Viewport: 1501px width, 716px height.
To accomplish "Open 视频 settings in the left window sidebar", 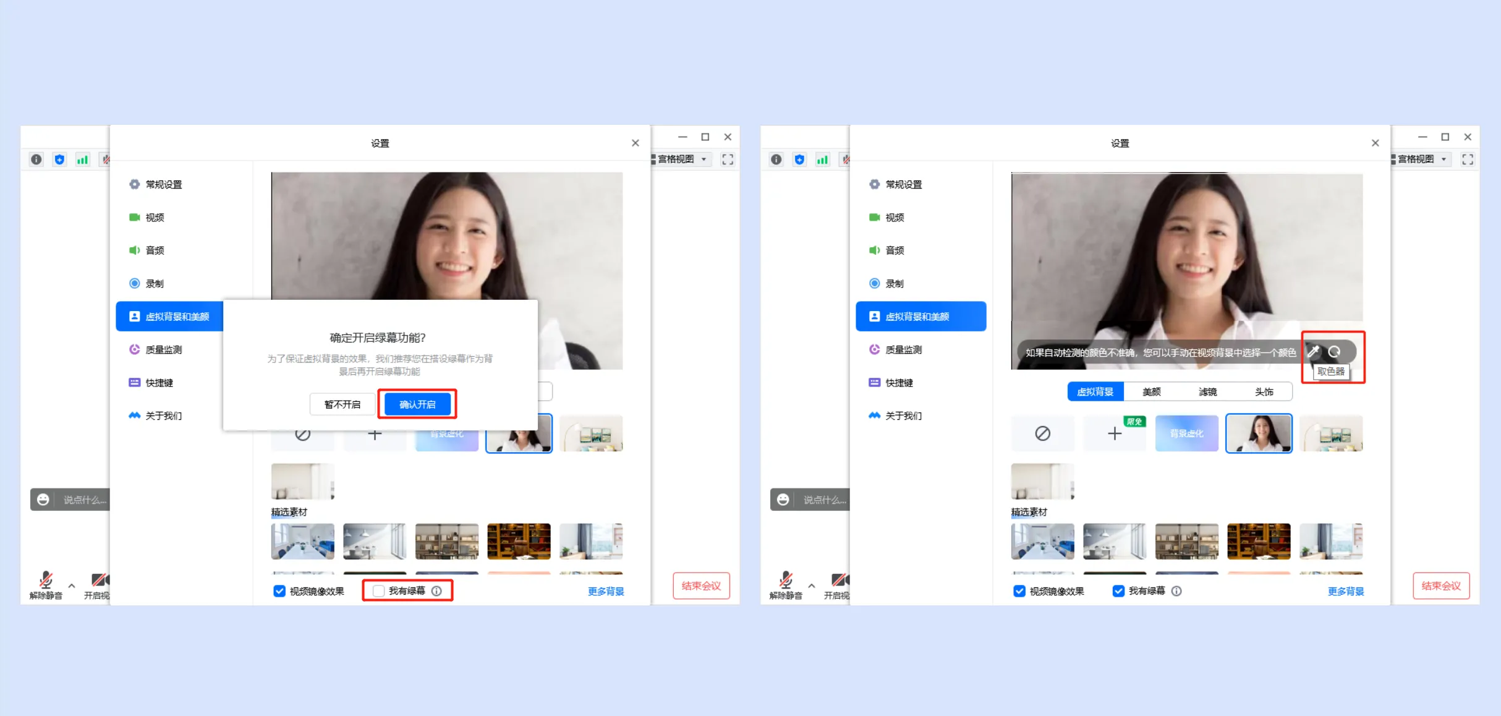I will coord(155,218).
